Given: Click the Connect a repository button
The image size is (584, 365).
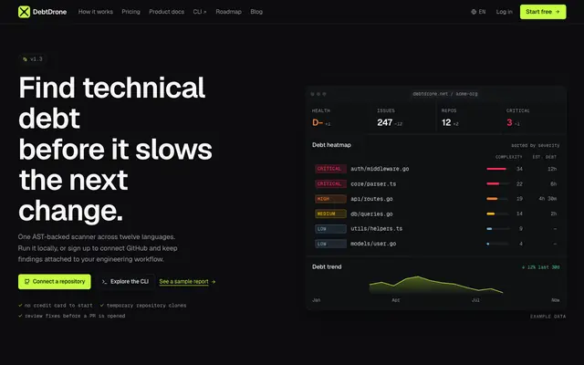Looking at the screenshot, I should click(x=55, y=282).
